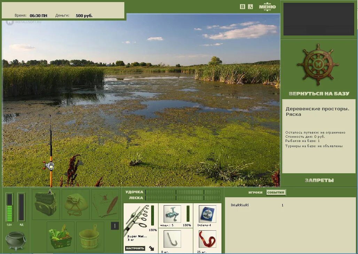This screenshot has height=254, width=358.
Task: Click the cooking cauldron icon
Action: [16, 241]
